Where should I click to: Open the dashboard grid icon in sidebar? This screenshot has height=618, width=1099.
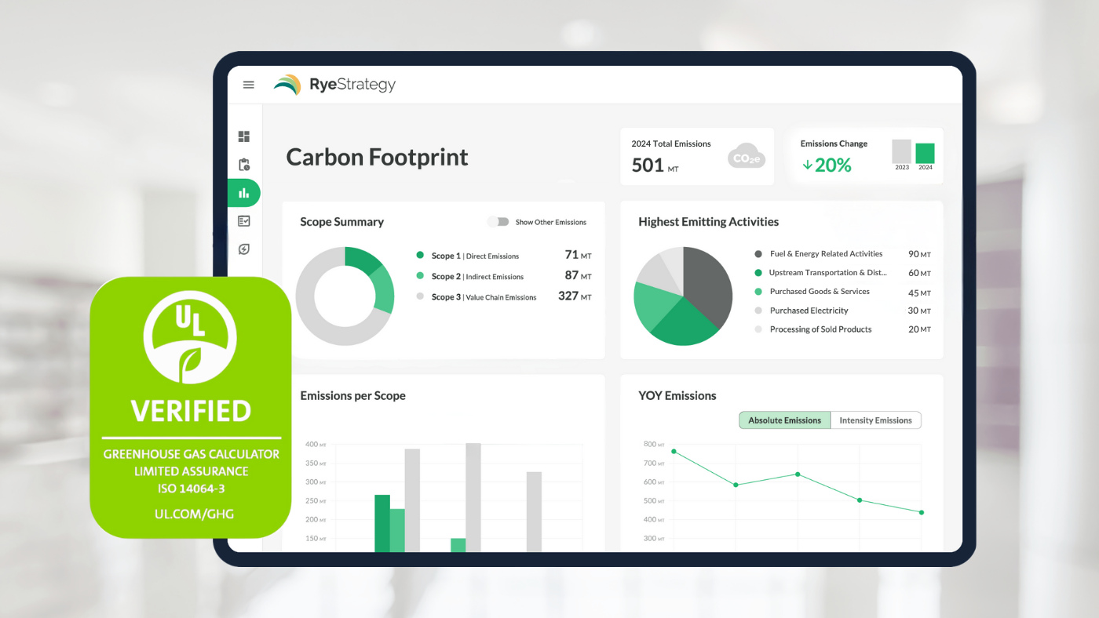(x=244, y=136)
